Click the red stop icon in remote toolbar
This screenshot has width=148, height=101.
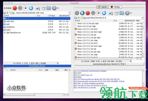point(88,13)
